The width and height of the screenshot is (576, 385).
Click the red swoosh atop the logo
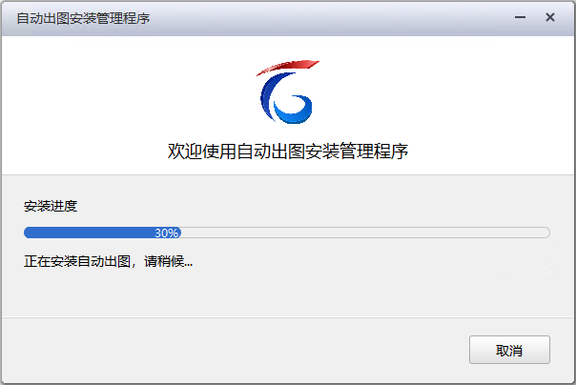click(x=288, y=68)
